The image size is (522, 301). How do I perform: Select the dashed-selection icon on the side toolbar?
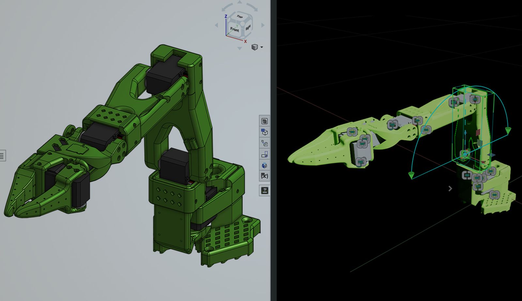265,153
